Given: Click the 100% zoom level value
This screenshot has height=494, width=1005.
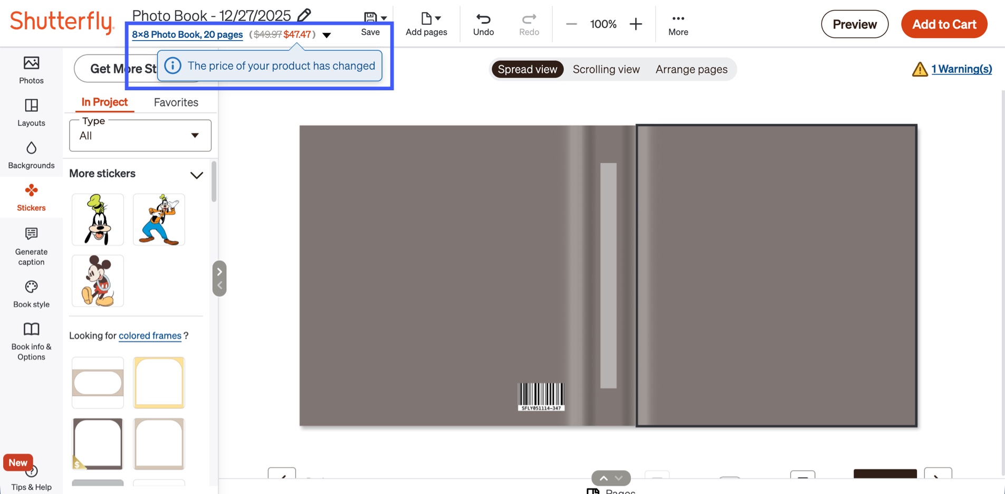Looking at the screenshot, I should [604, 24].
